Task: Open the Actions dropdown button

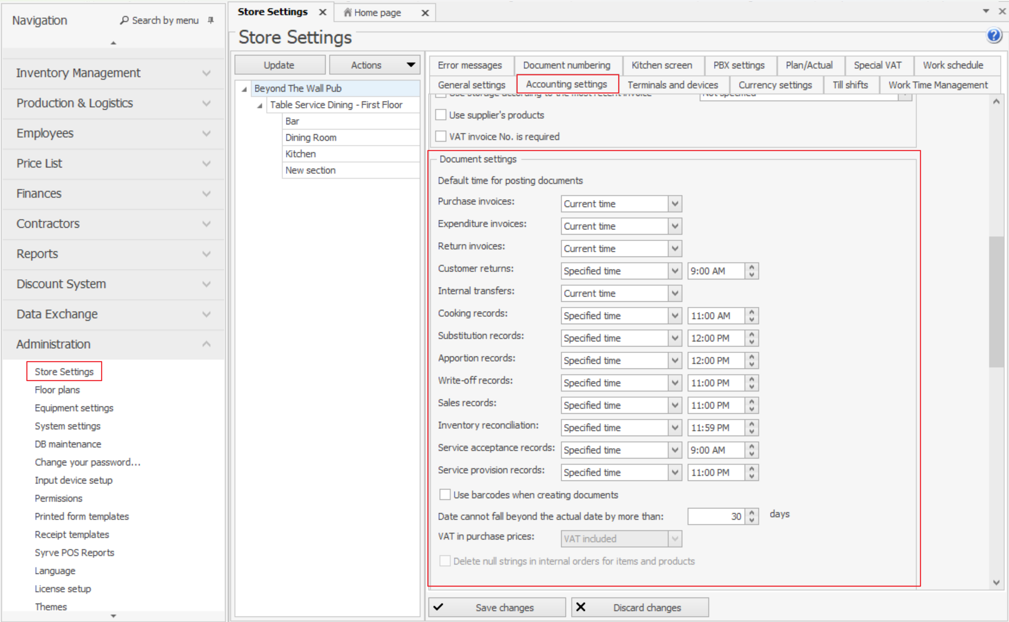Action: pyautogui.click(x=374, y=65)
